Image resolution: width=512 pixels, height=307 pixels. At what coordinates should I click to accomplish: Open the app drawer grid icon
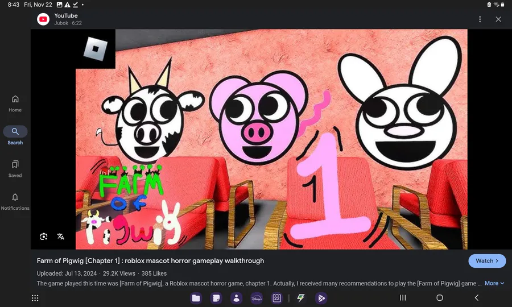click(x=35, y=298)
